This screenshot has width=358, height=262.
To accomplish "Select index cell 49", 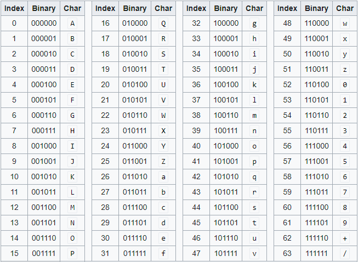I will click(x=287, y=38).
